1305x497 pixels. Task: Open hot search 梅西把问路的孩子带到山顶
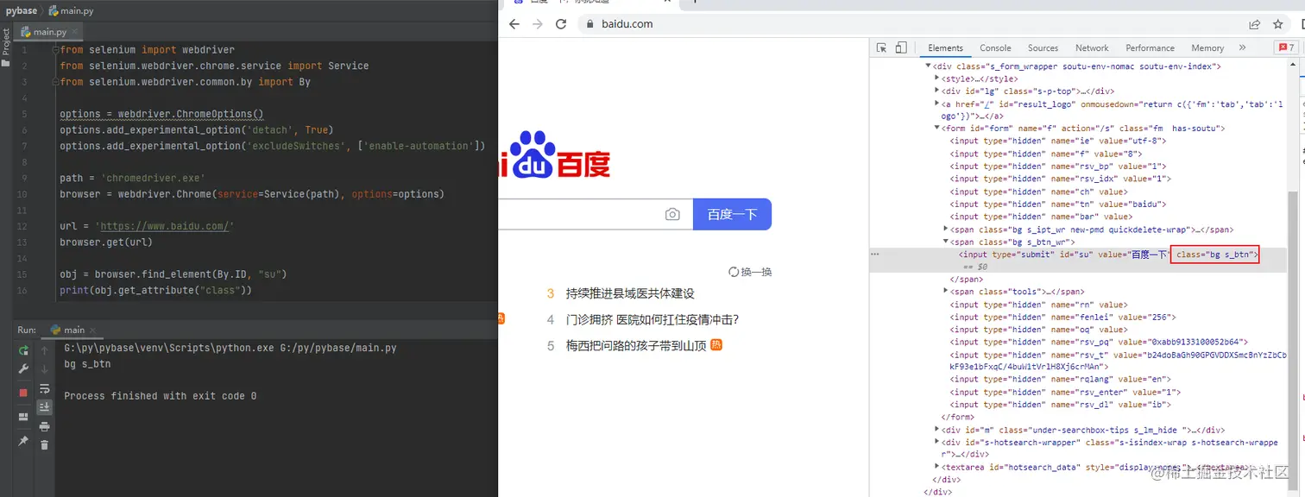pos(636,345)
